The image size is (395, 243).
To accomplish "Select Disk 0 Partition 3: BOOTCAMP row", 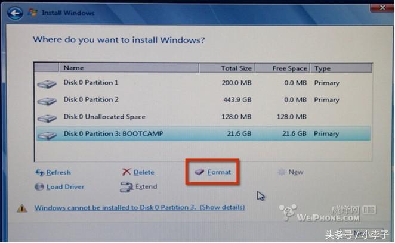I will pos(203,133).
